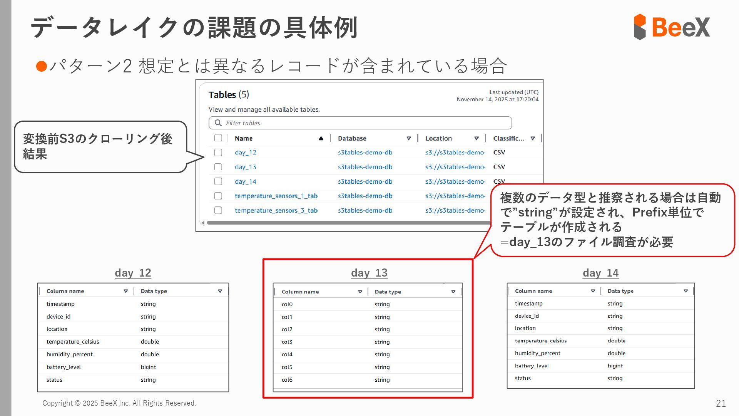Toggle the select-all tables checkbox
Image resolution: width=739 pixels, height=416 pixels.
point(218,138)
